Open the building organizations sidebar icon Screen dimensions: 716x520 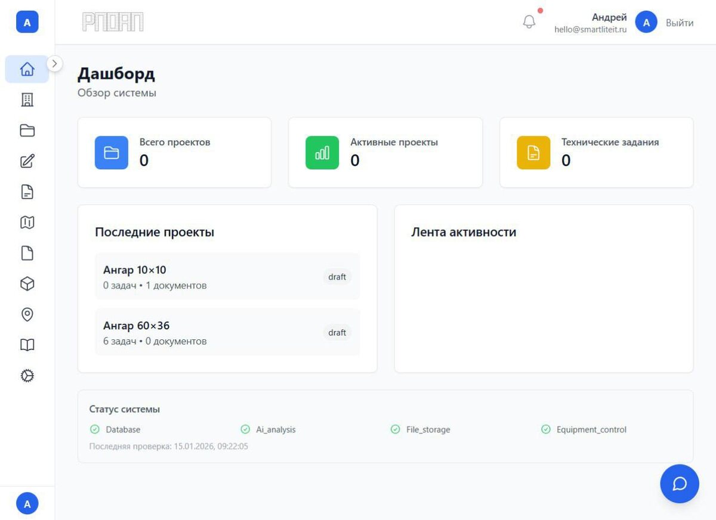point(27,100)
